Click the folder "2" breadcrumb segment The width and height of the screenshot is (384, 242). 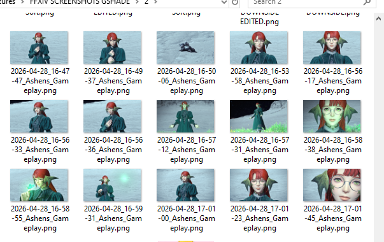pyautogui.click(x=146, y=2)
